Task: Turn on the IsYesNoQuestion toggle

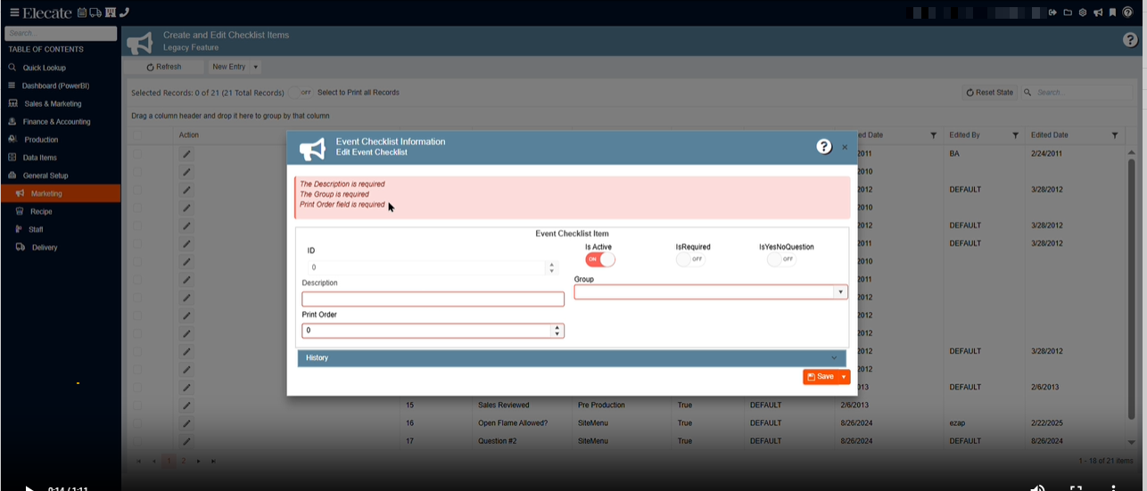Action: [x=781, y=259]
